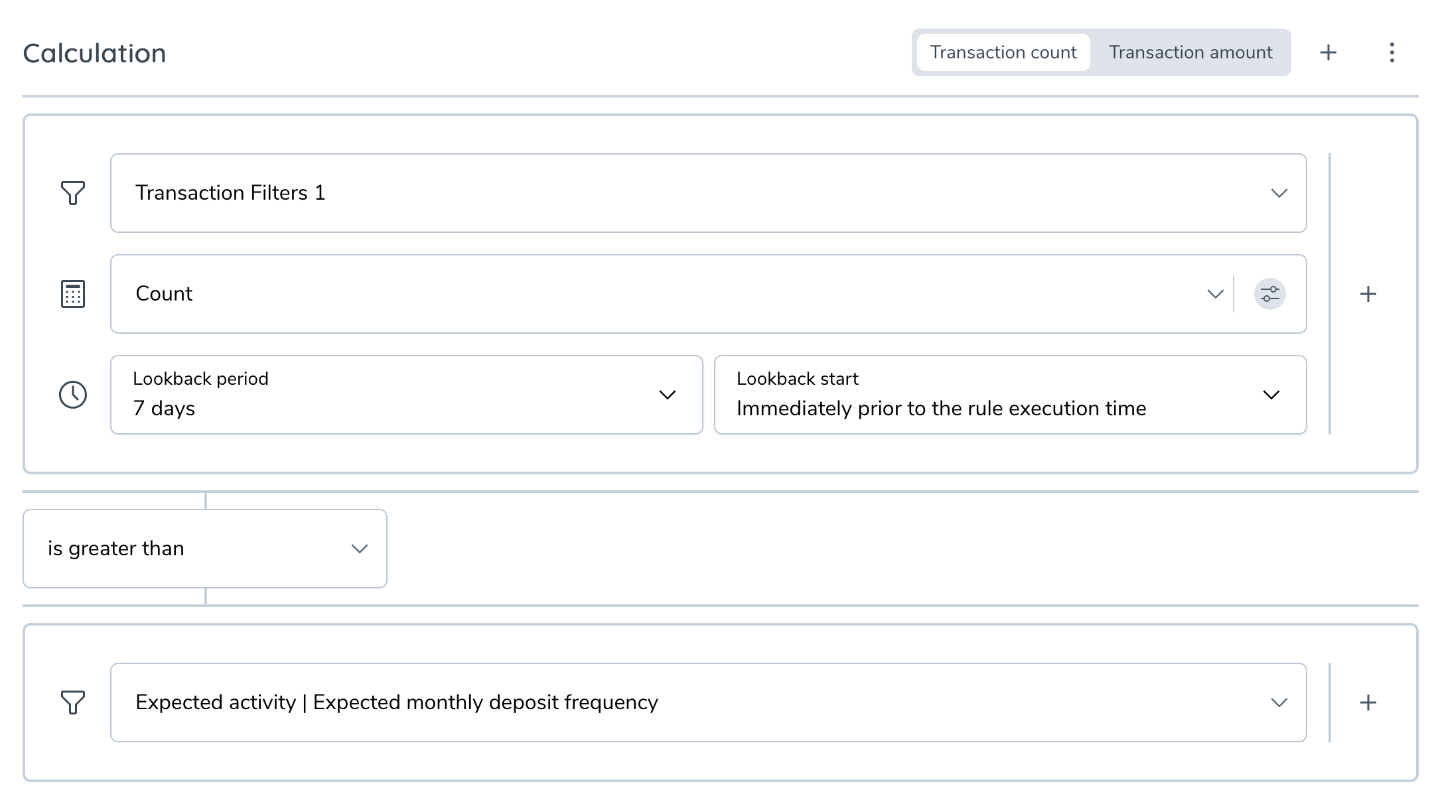Screen dimensions: 1432x808
Task: Open the Lookback start dropdown
Action: coord(1009,395)
